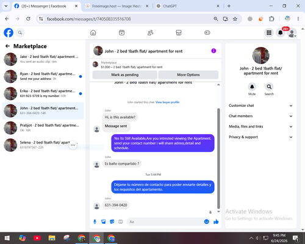Screen dimensions: 305x244
Task: Open the Marketplace storefront icon
Action: (x=179, y=32)
